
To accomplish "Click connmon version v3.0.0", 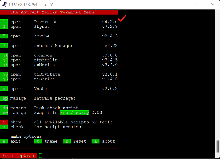I will click(x=110, y=55).
